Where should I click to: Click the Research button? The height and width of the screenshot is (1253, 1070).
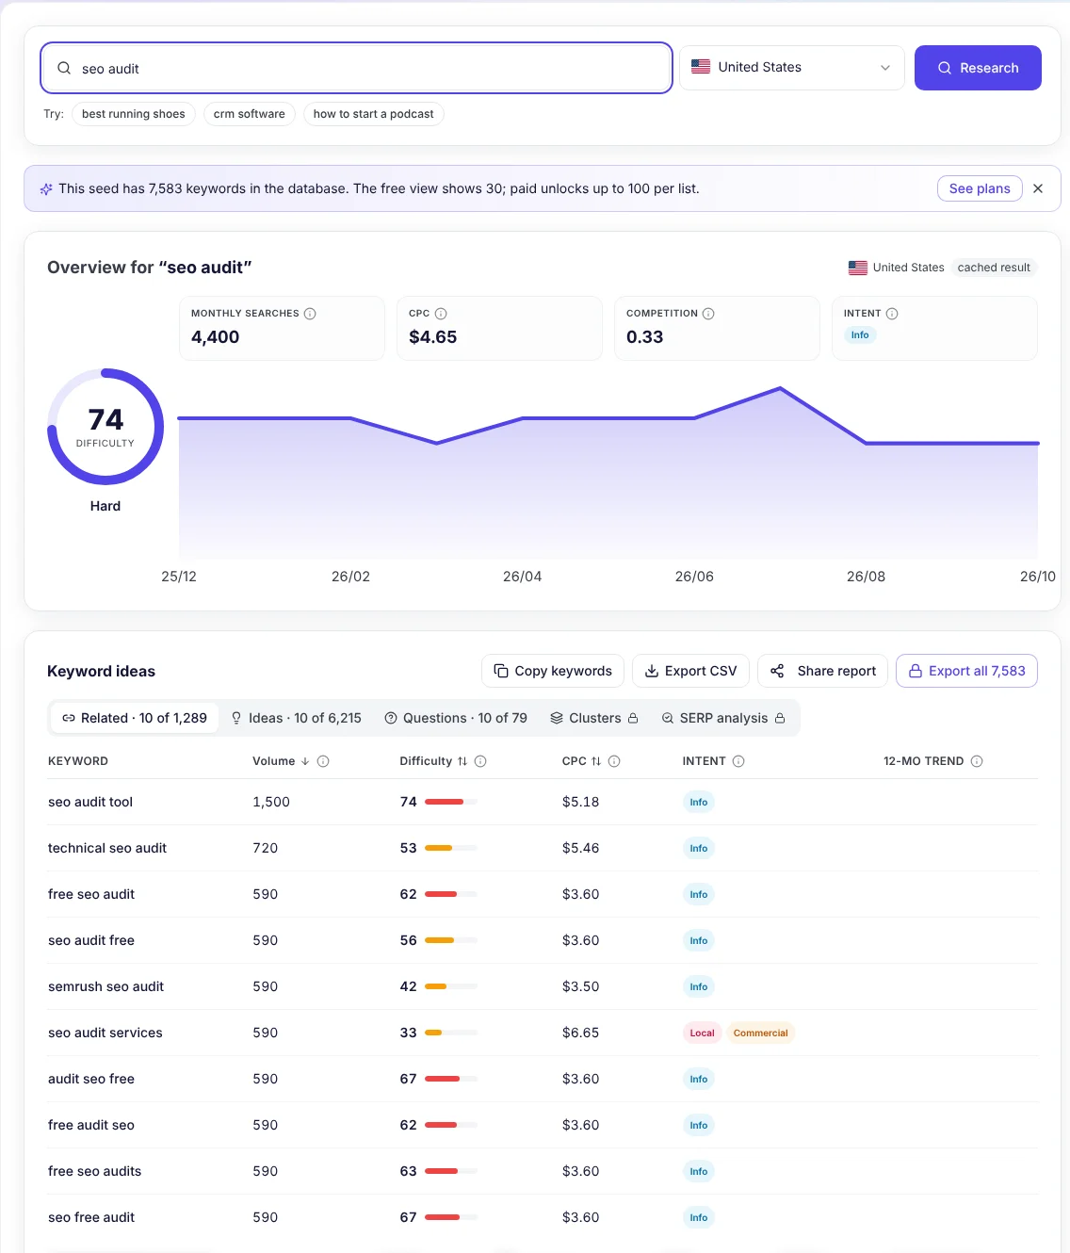[978, 68]
